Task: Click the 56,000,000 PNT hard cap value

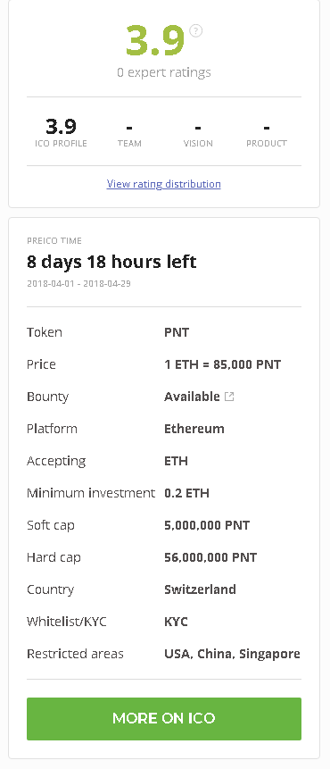Action: tap(210, 557)
